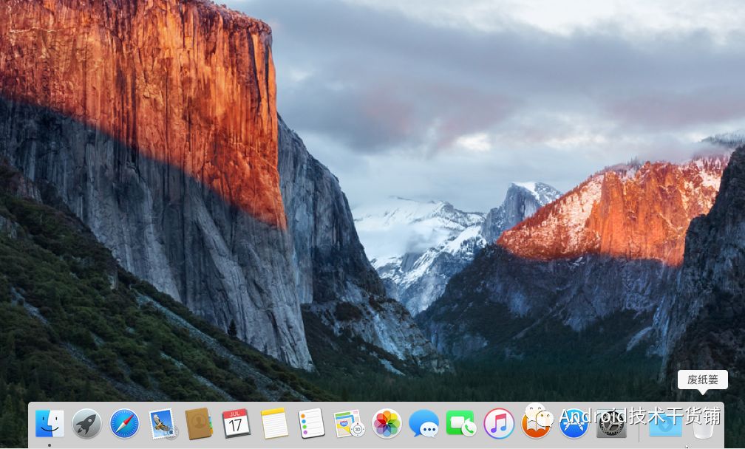
Task: Open the App Store icon
Action: coord(574,423)
